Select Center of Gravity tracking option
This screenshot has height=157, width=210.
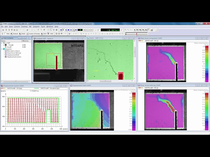coord(33,34)
